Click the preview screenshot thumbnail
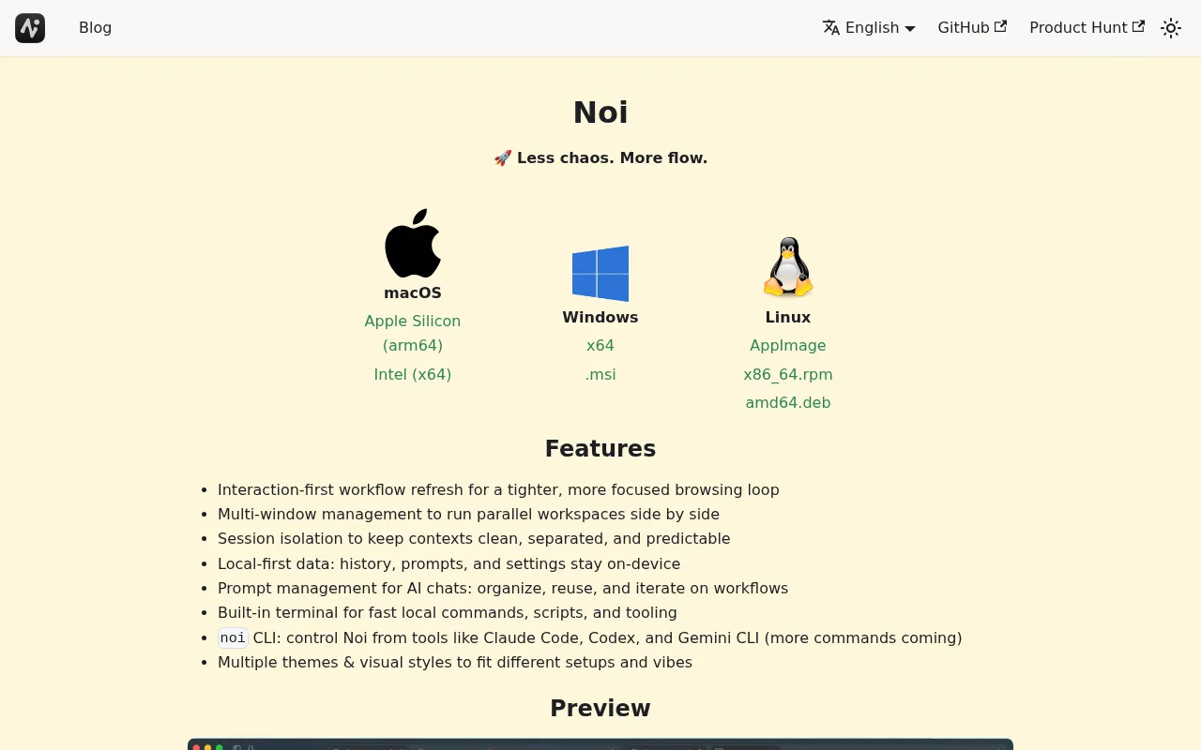 600,744
